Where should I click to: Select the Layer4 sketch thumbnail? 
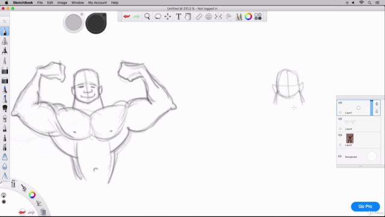(350, 122)
